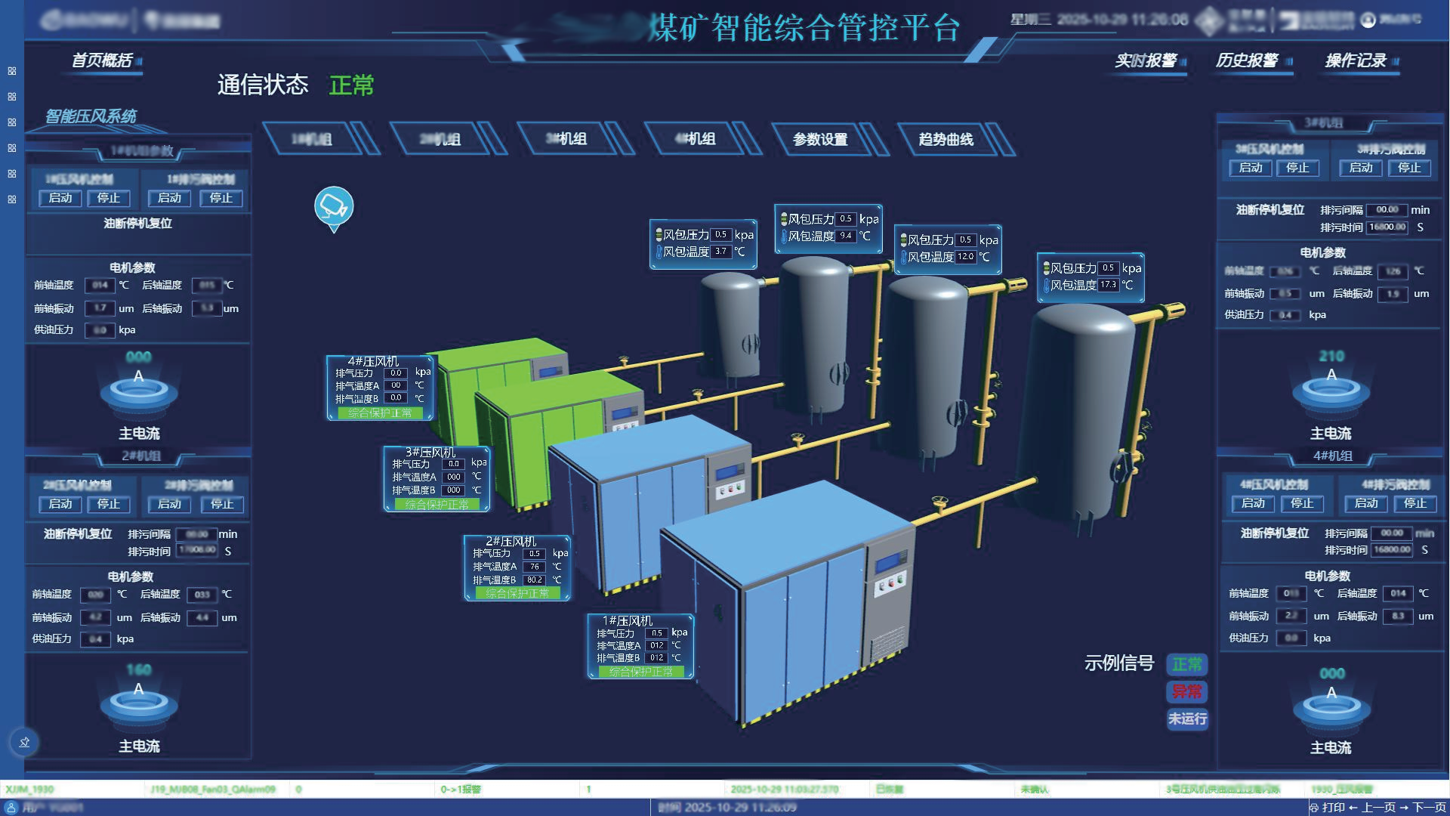Switch to the 3#机组 tab

pyautogui.click(x=566, y=139)
